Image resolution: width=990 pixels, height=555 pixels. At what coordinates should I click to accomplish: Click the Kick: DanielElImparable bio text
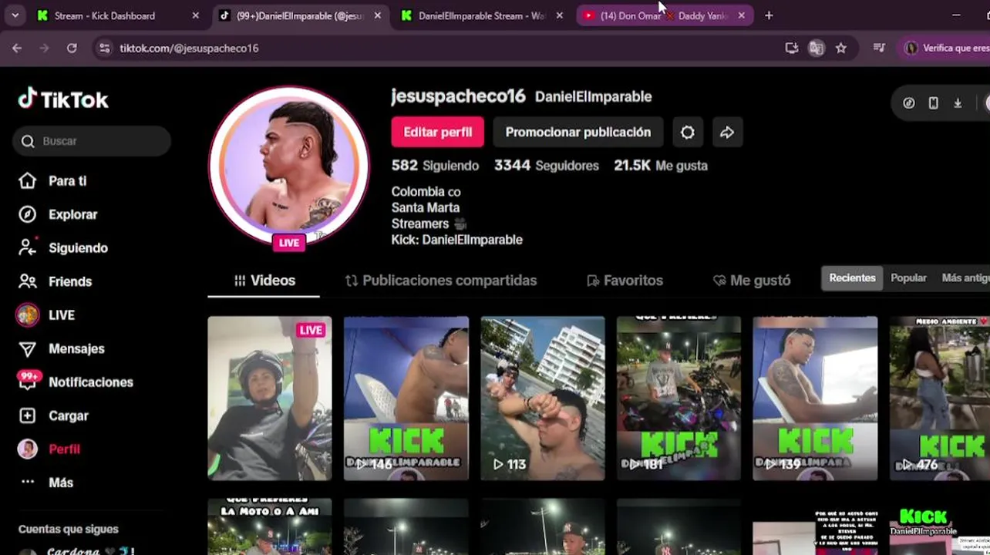(x=456, y=240)
